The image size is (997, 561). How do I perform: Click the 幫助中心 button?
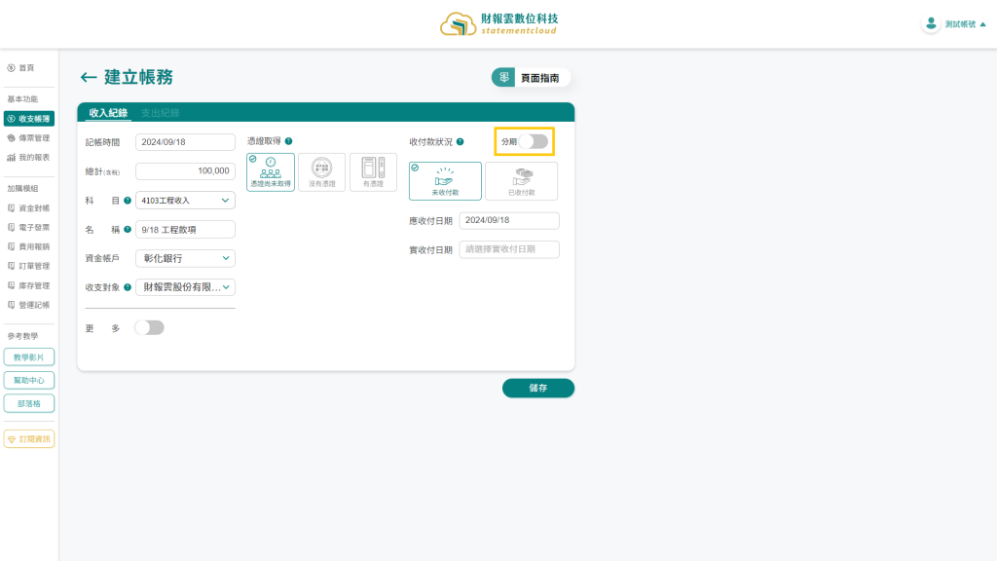tap(28, 381)
